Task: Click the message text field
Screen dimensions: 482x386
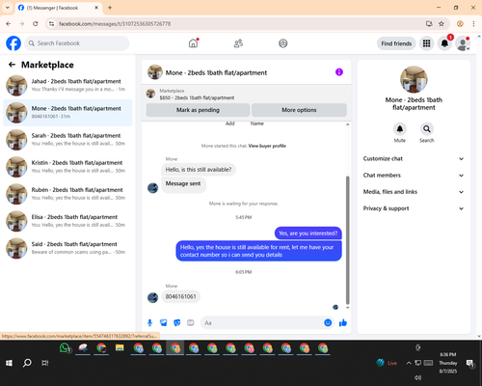Action: click(x=262, y=322)
